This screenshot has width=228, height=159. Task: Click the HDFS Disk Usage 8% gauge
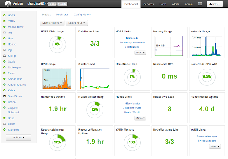[x=57, y=44]
